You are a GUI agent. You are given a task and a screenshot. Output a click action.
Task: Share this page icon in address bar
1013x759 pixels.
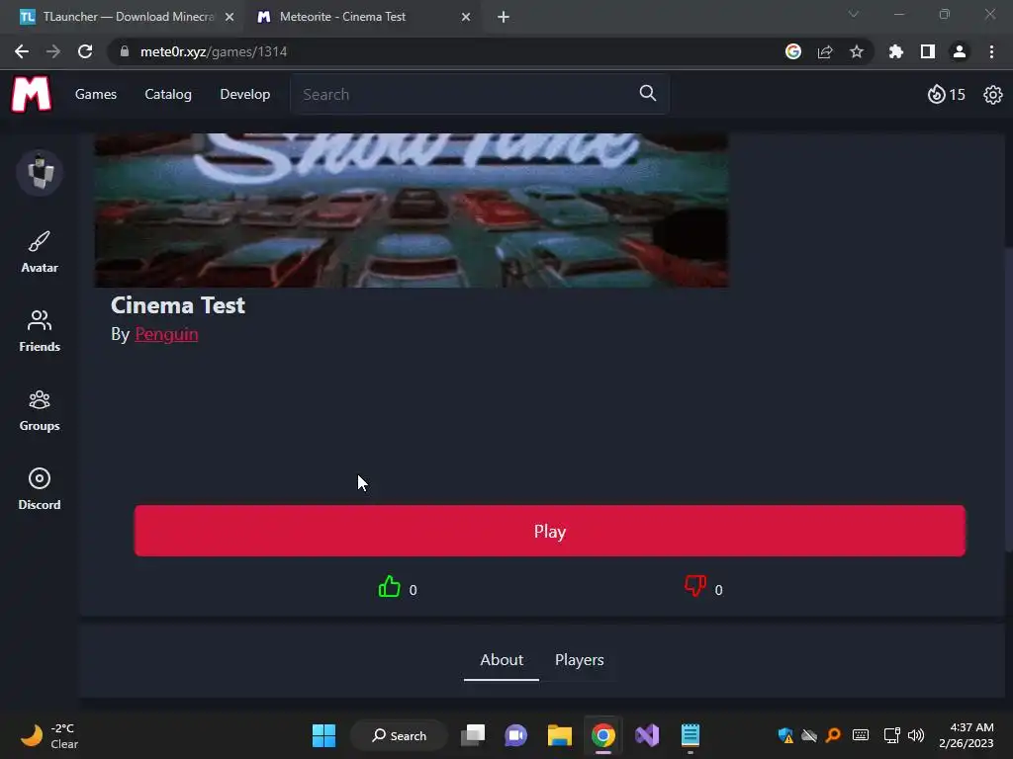(824, 51)
